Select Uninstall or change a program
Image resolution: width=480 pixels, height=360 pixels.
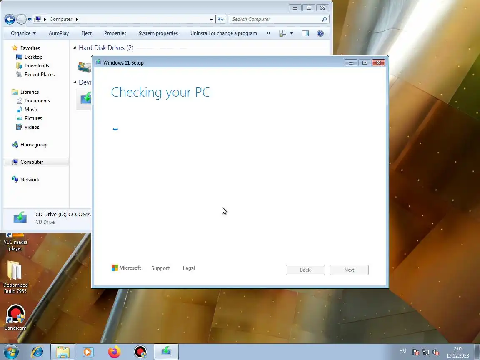(224, 33)
